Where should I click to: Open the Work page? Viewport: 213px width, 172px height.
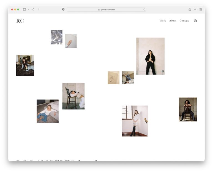[x=163, y=21]
